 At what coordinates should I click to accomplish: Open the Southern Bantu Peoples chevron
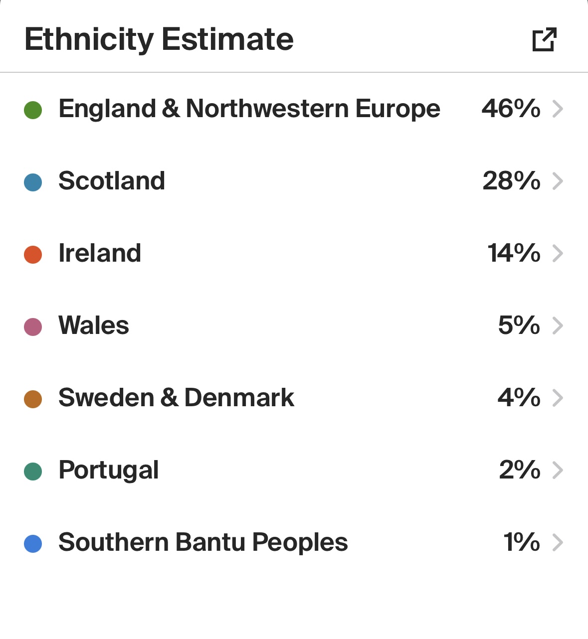[558, 542]
